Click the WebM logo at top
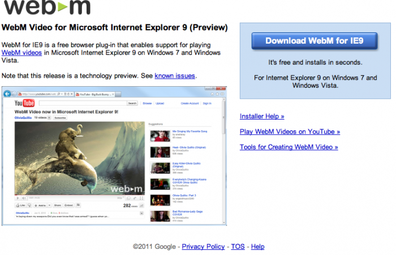The width and height of the screenshot is (396, 255). (x=45, y=7)
